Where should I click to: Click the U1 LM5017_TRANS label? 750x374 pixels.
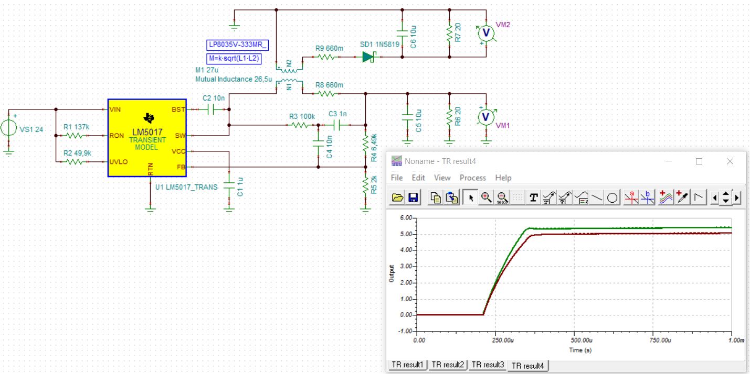[x=186, y=187]
